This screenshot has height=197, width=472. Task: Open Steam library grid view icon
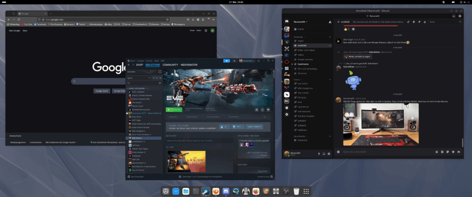[x=160, y=72]
